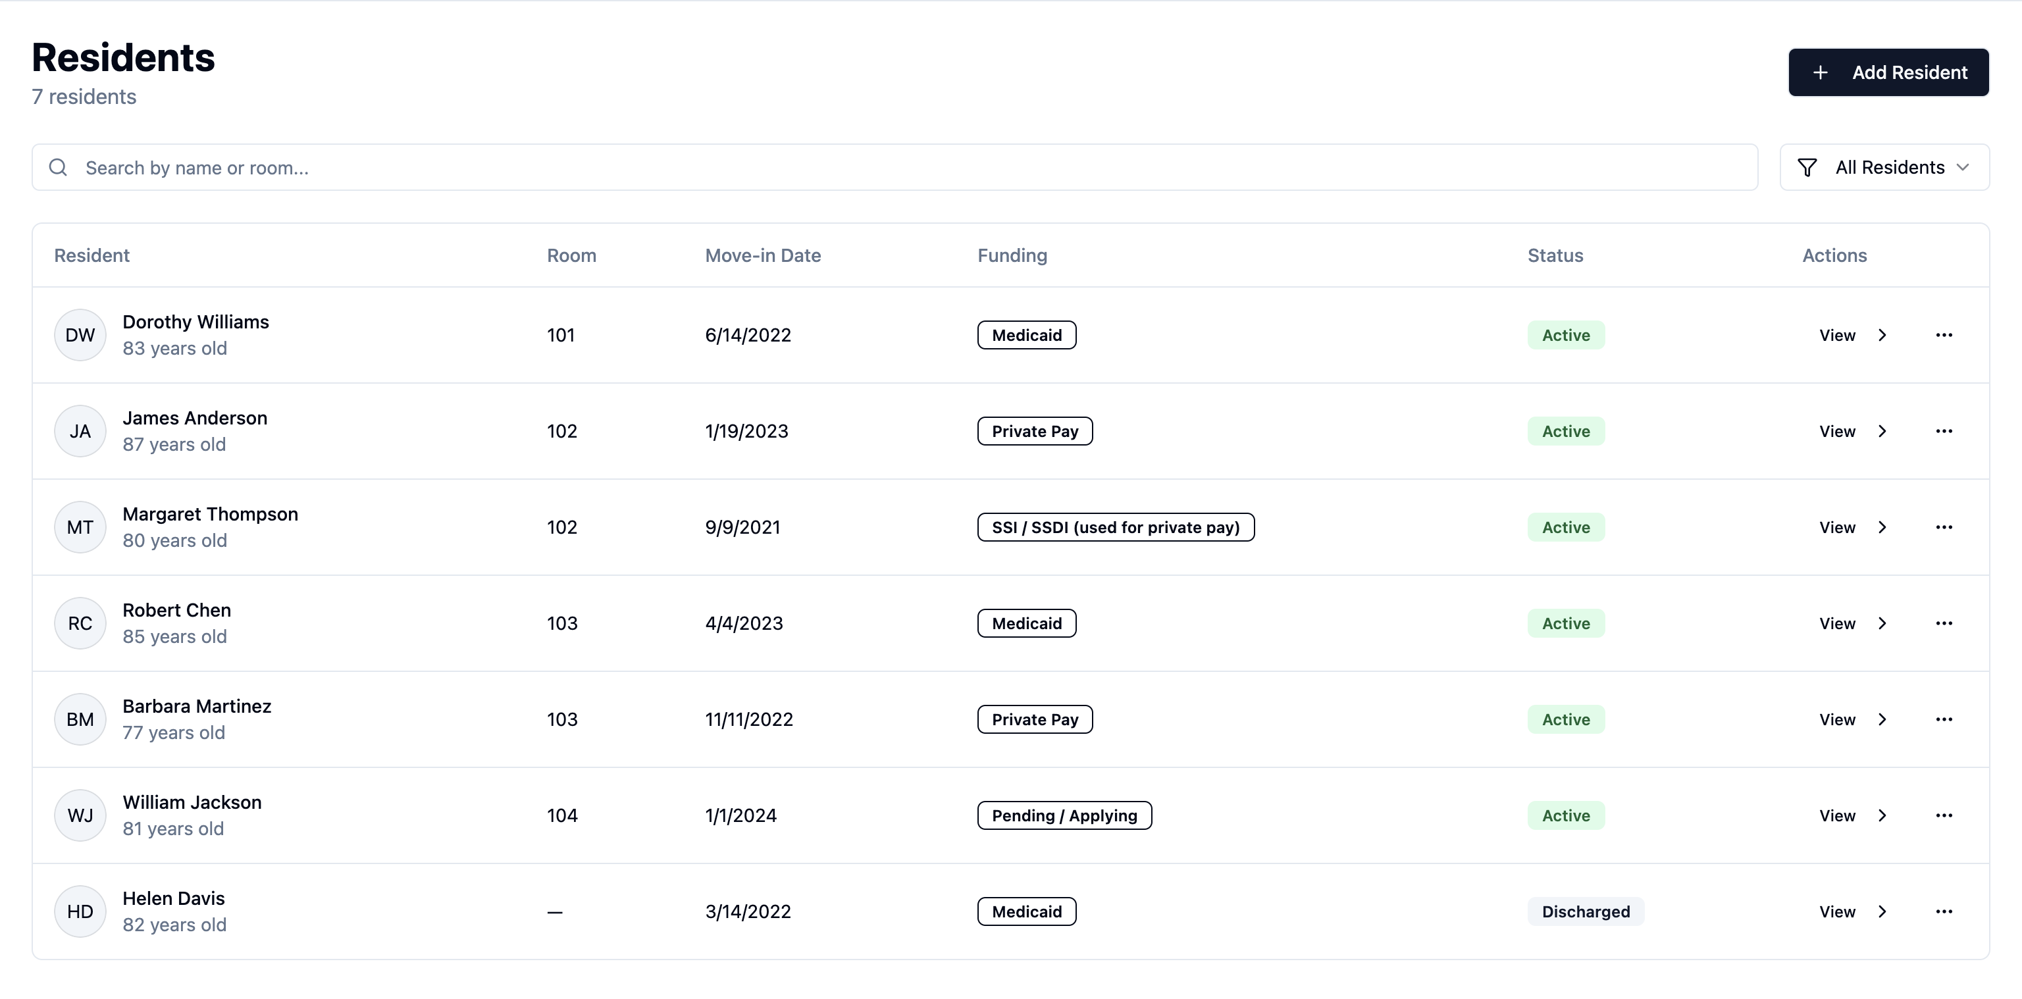Click the Resident column header

[92, 255]
